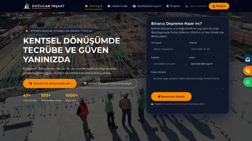Click the Kentsel Dönüşümde Tecrübe ve Güven headline
Screen dimensions: 252x141
pos(72,50)
